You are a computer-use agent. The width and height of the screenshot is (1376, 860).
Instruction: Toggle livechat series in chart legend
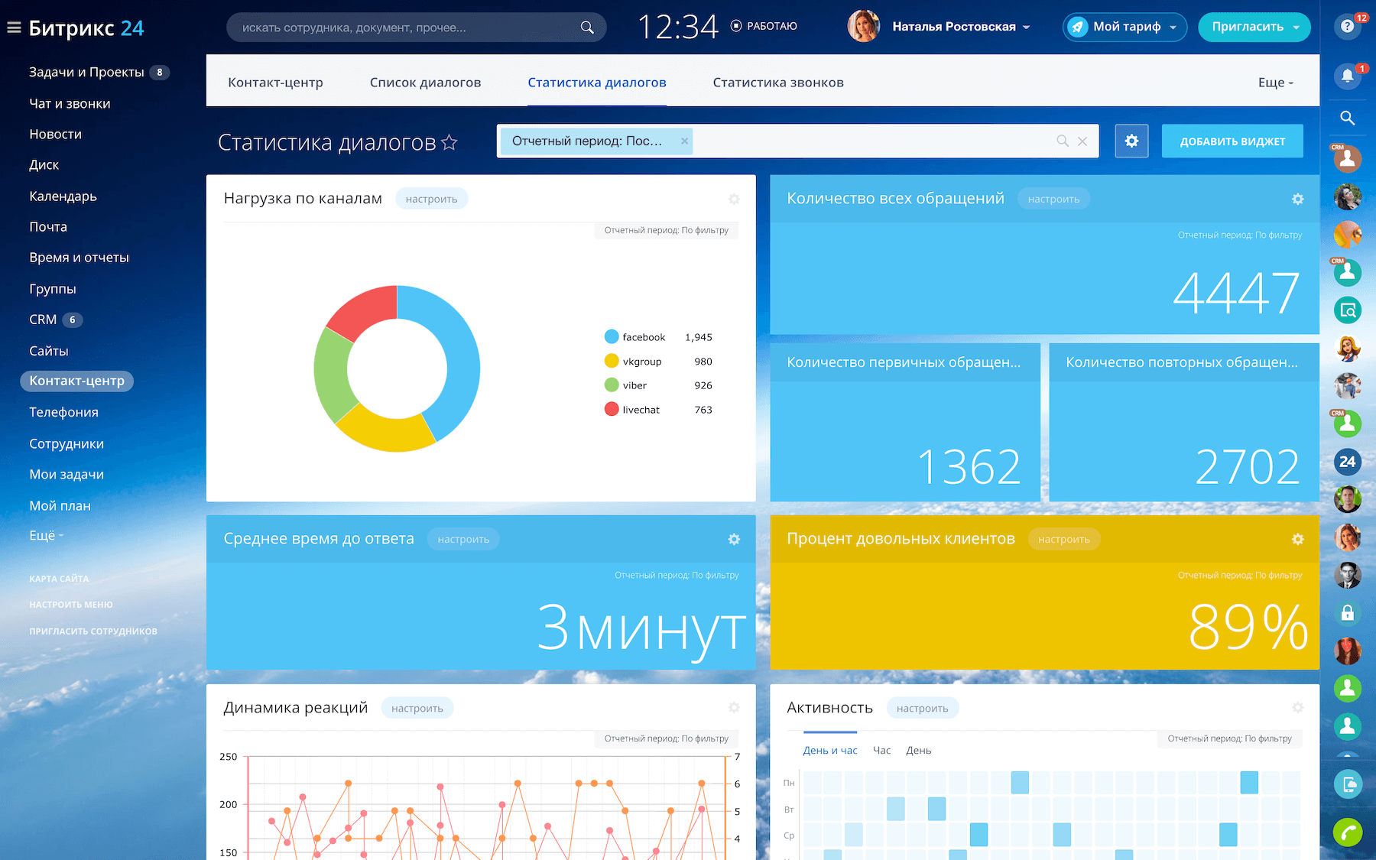click(632, 410)
